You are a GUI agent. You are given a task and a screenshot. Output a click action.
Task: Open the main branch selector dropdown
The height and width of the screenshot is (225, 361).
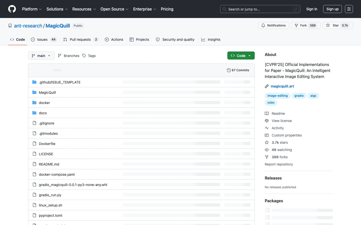tap(41, 55)
